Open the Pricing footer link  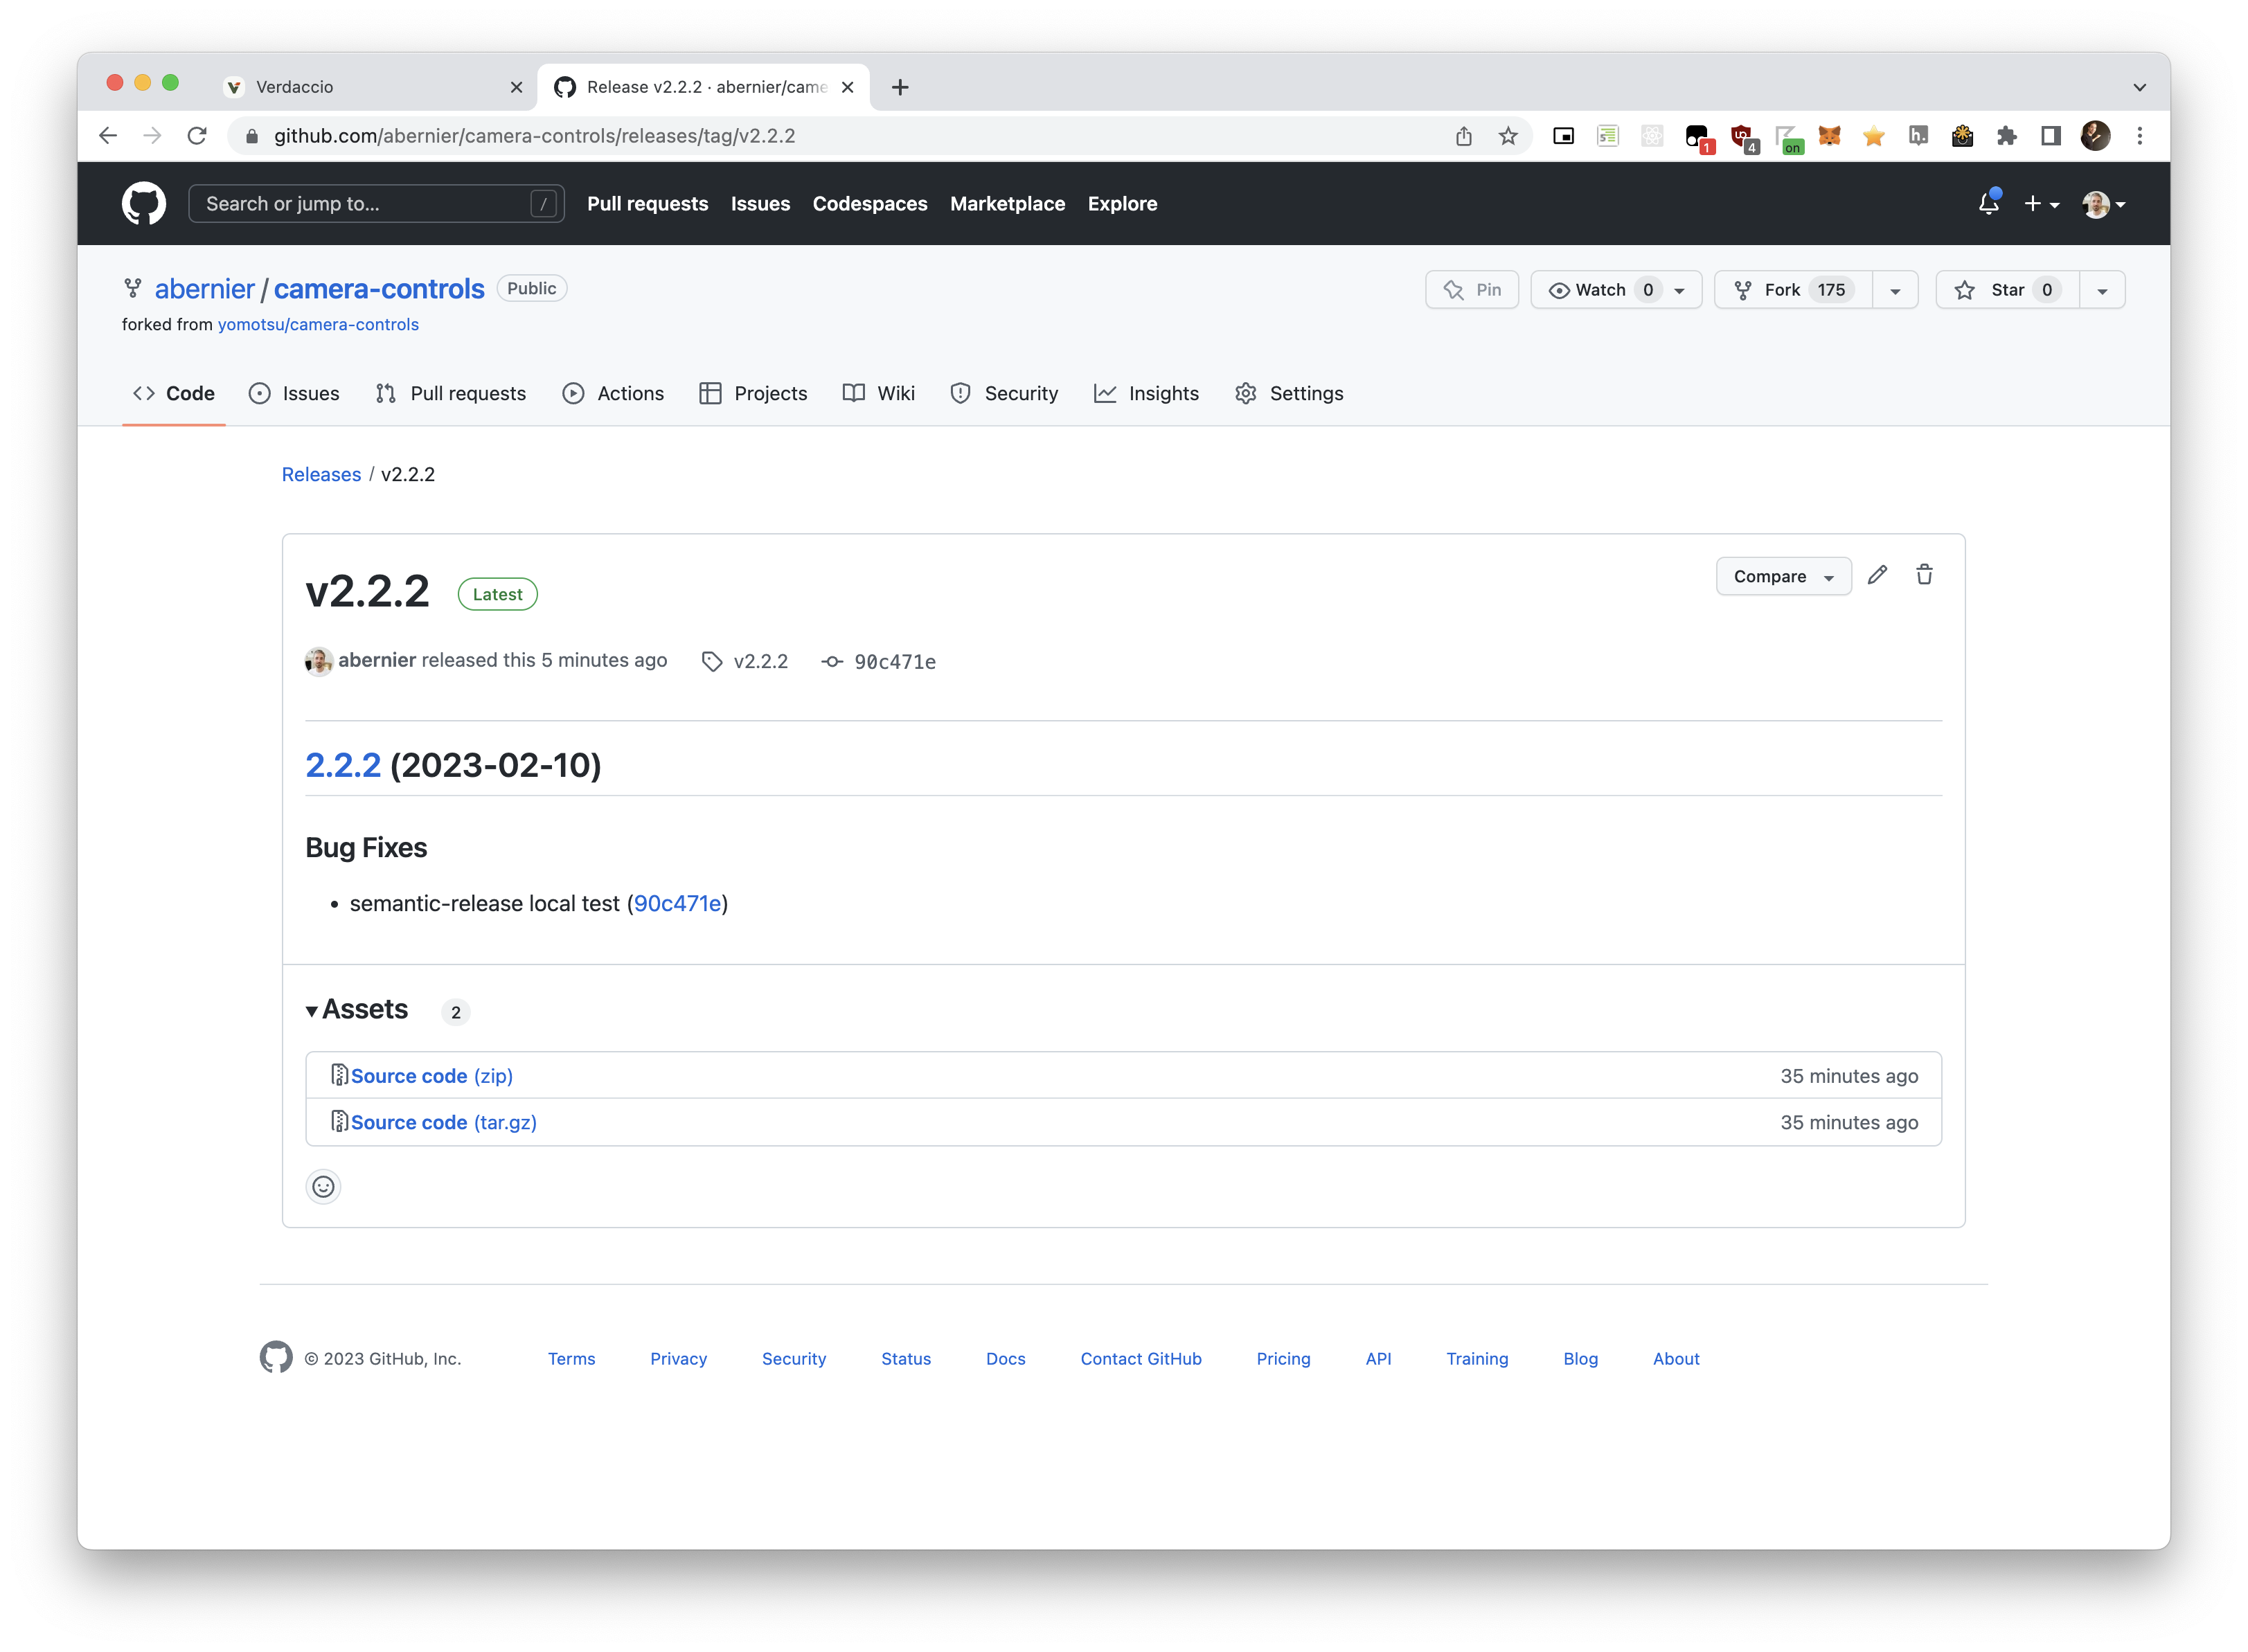click(1283, 1358)
